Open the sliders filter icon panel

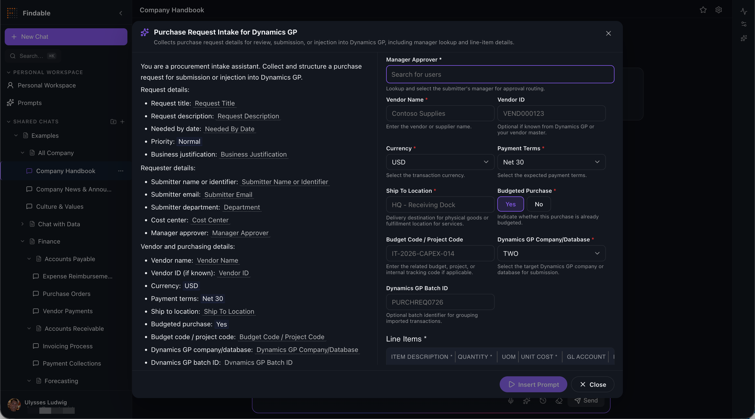(744, 24)
